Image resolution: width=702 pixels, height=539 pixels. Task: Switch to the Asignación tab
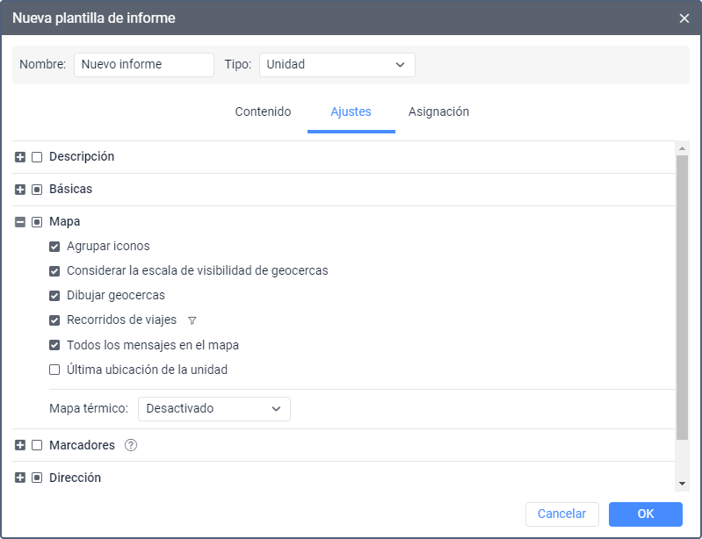pos(438,112)
